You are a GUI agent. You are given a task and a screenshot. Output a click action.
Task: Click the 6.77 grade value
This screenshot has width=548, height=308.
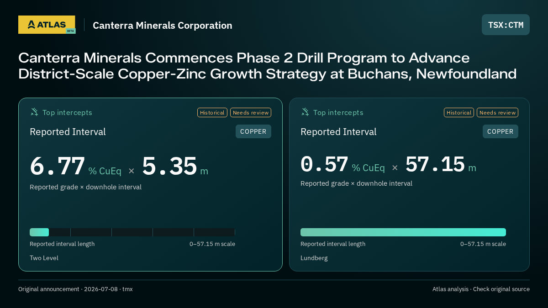(58, 166)
